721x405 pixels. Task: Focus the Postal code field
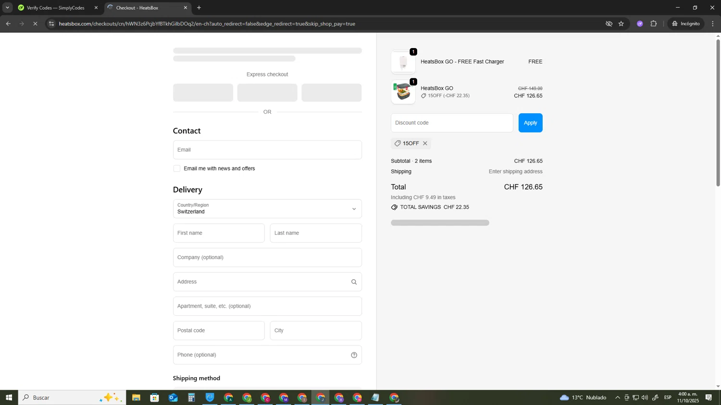219,331
